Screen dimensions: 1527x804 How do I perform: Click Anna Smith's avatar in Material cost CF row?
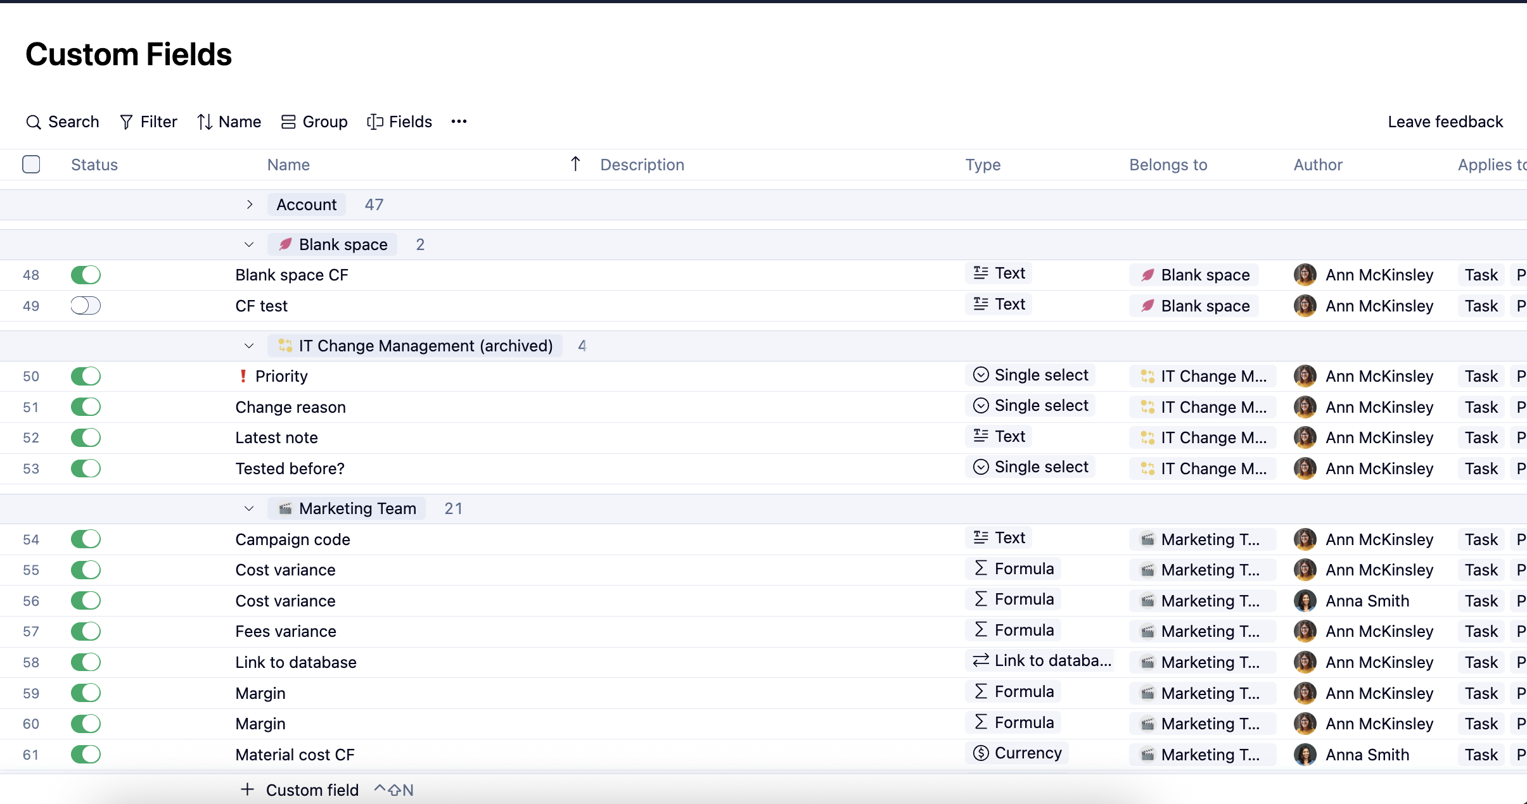(x=1305, y=755)
